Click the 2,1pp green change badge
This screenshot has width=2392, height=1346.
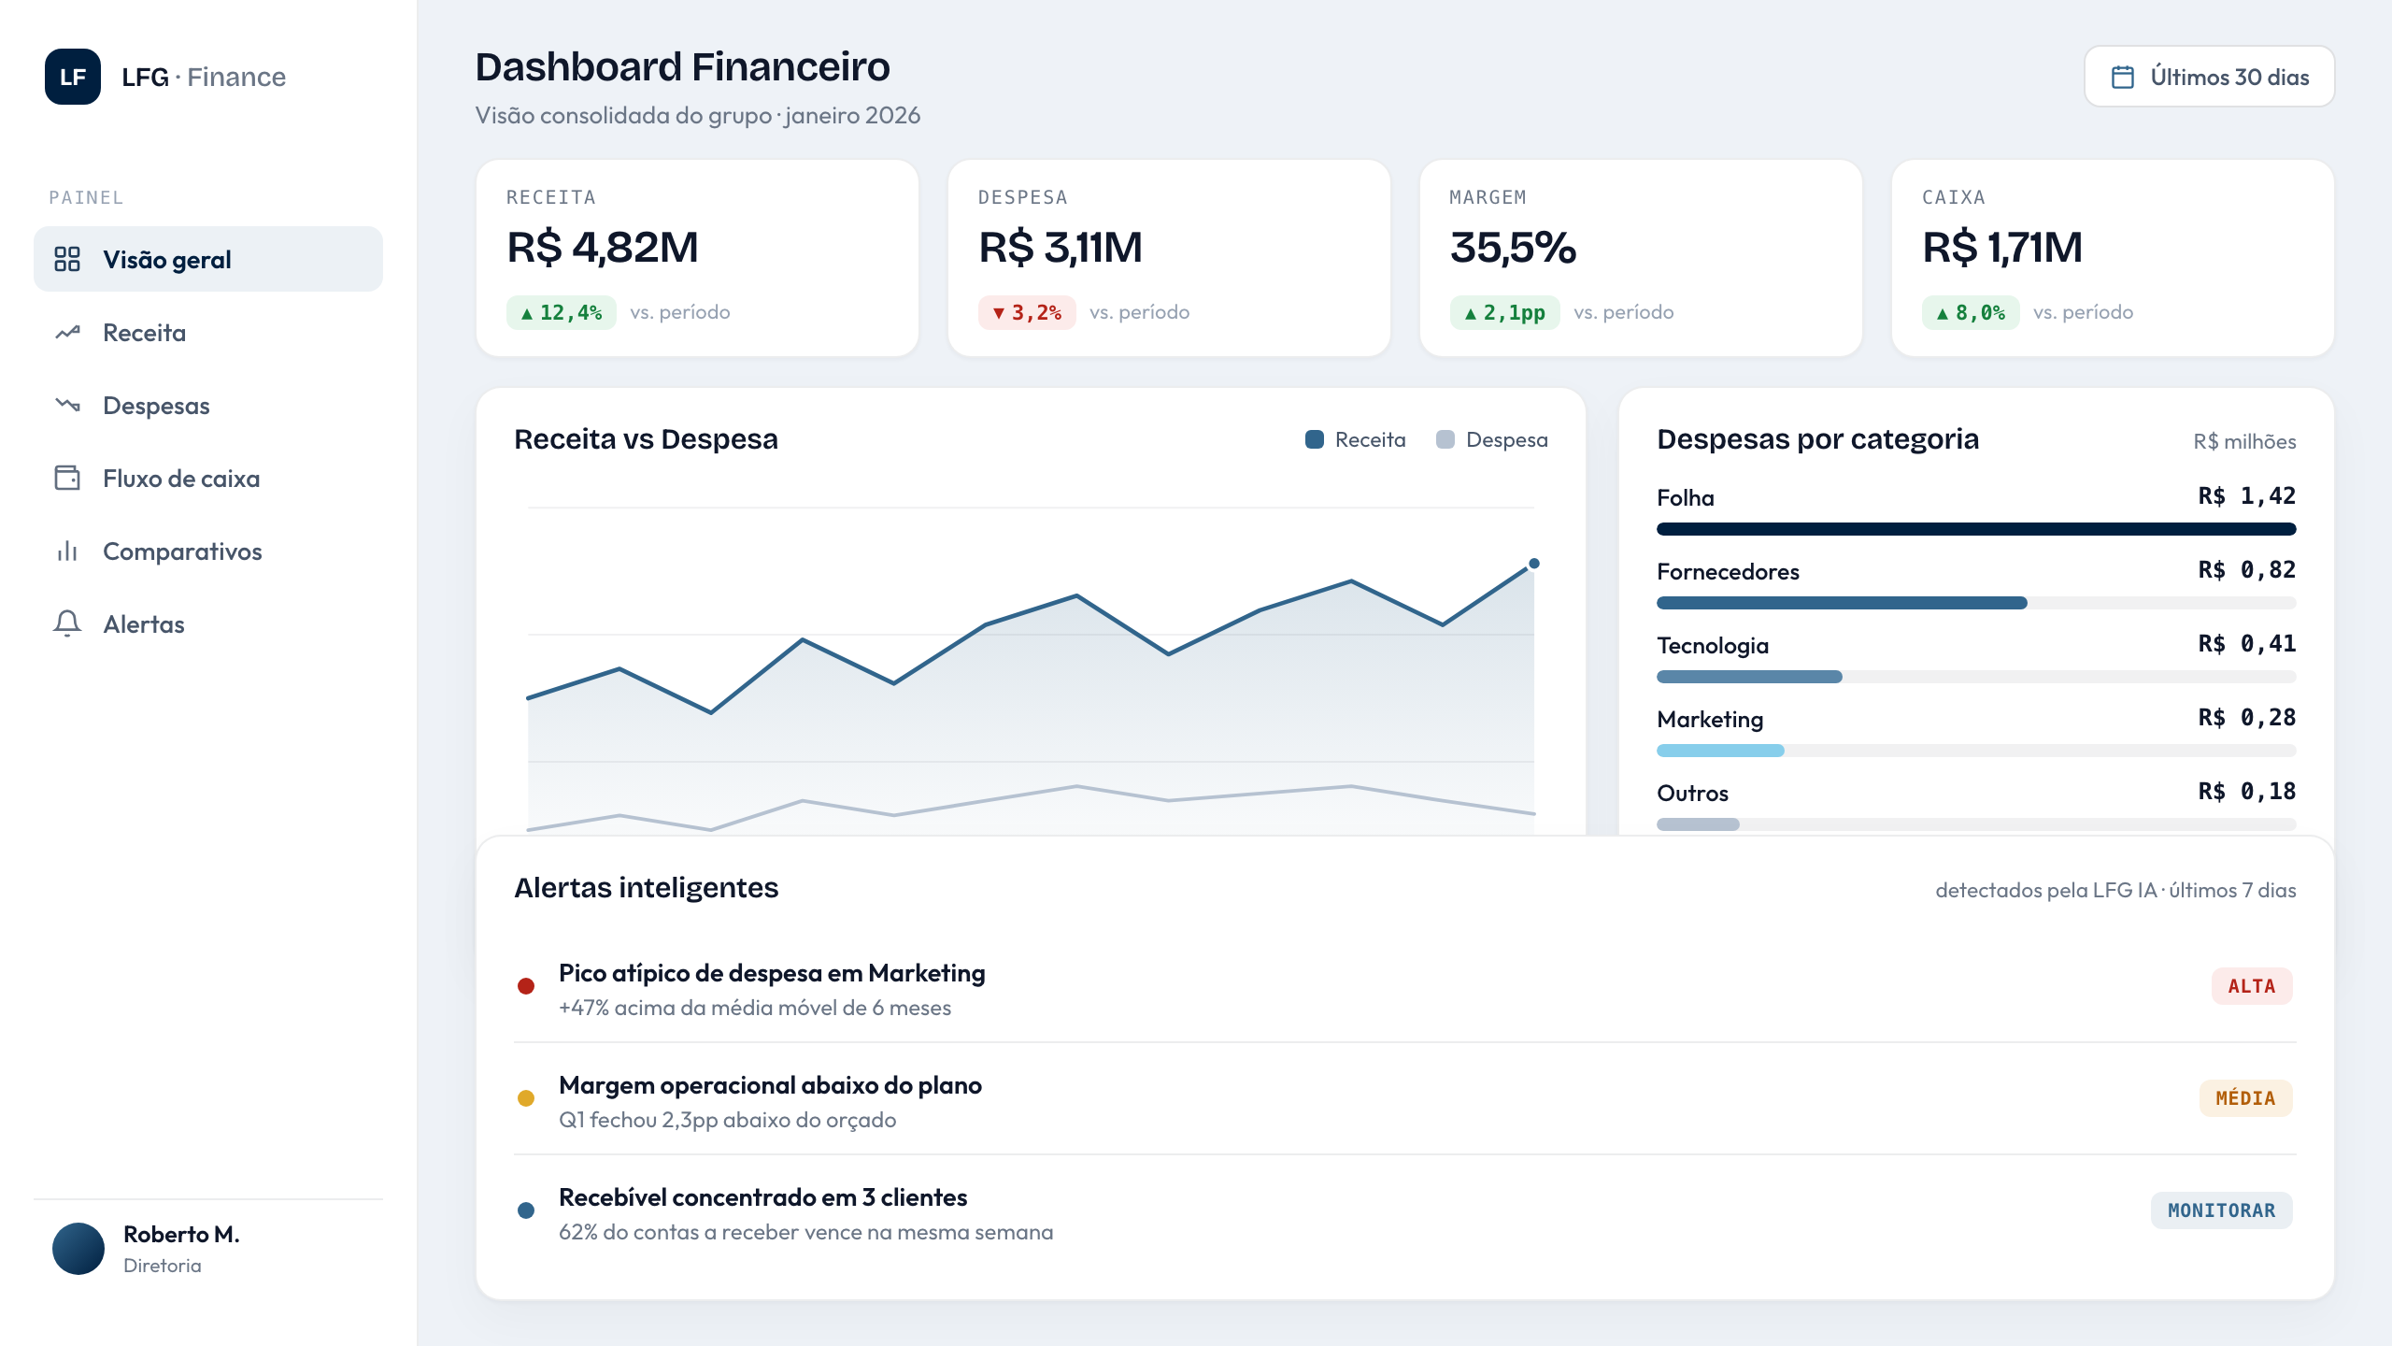pos(1505,312)
